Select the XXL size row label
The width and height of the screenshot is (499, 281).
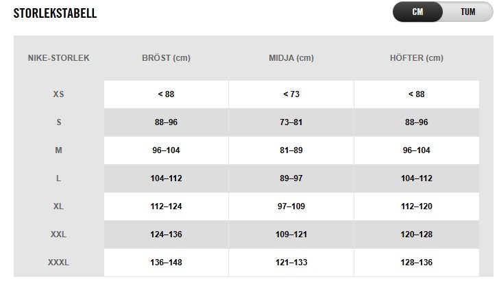click(x=58, y=235)
